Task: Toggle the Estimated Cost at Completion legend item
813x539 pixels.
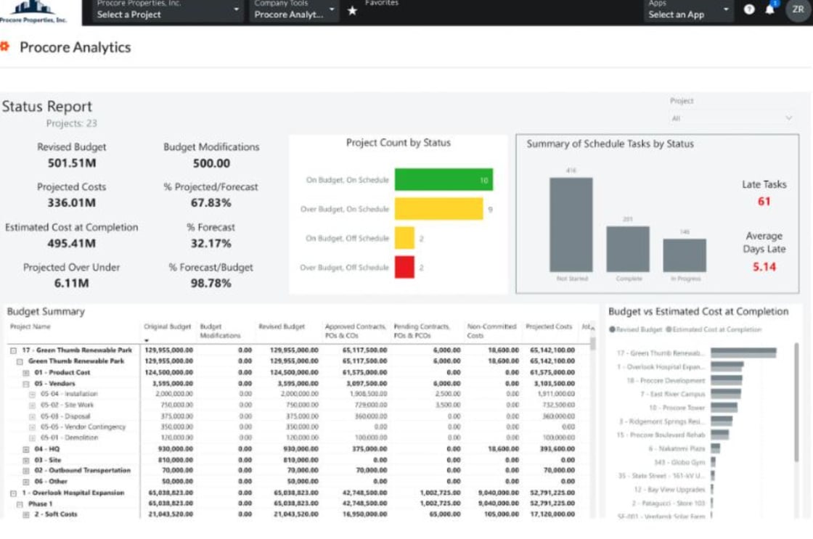Action: [x=714, y=329]
